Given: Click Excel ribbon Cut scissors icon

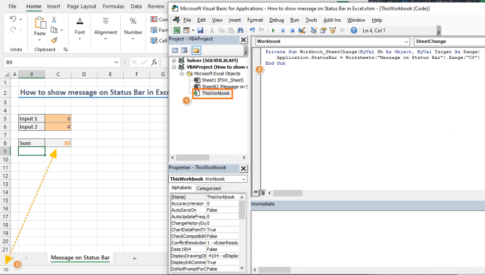Looking at the screenshot, I should (x=54, y=19).
